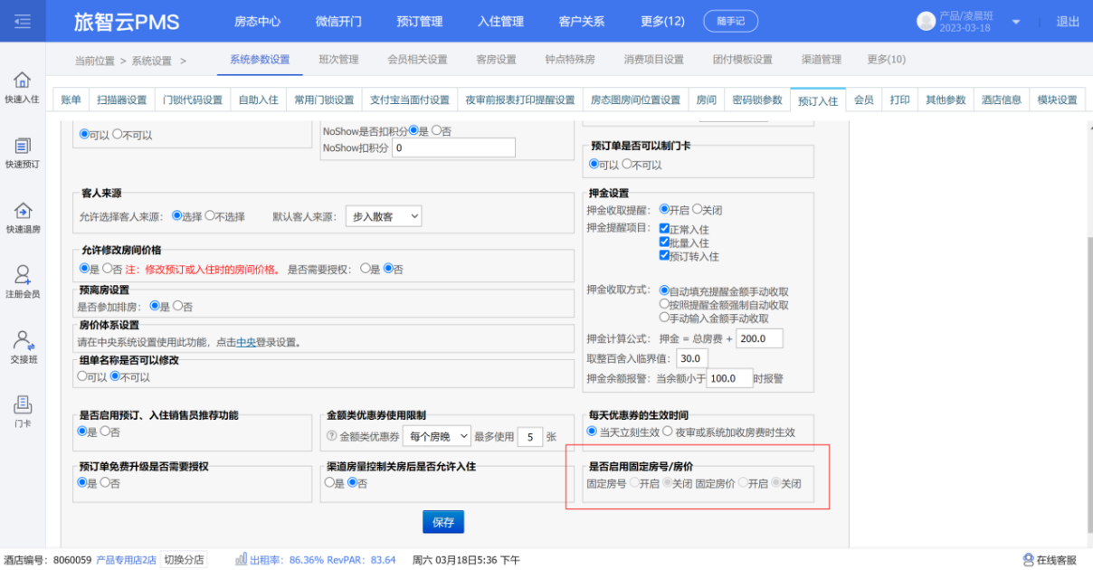The image size is (1093, 570).
Task: Click the user avatar icon
Action: [x=926, y=21]
